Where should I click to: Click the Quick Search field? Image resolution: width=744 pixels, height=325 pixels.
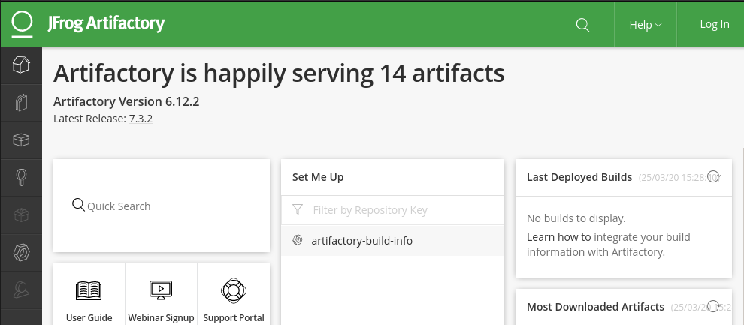point(161,206)
